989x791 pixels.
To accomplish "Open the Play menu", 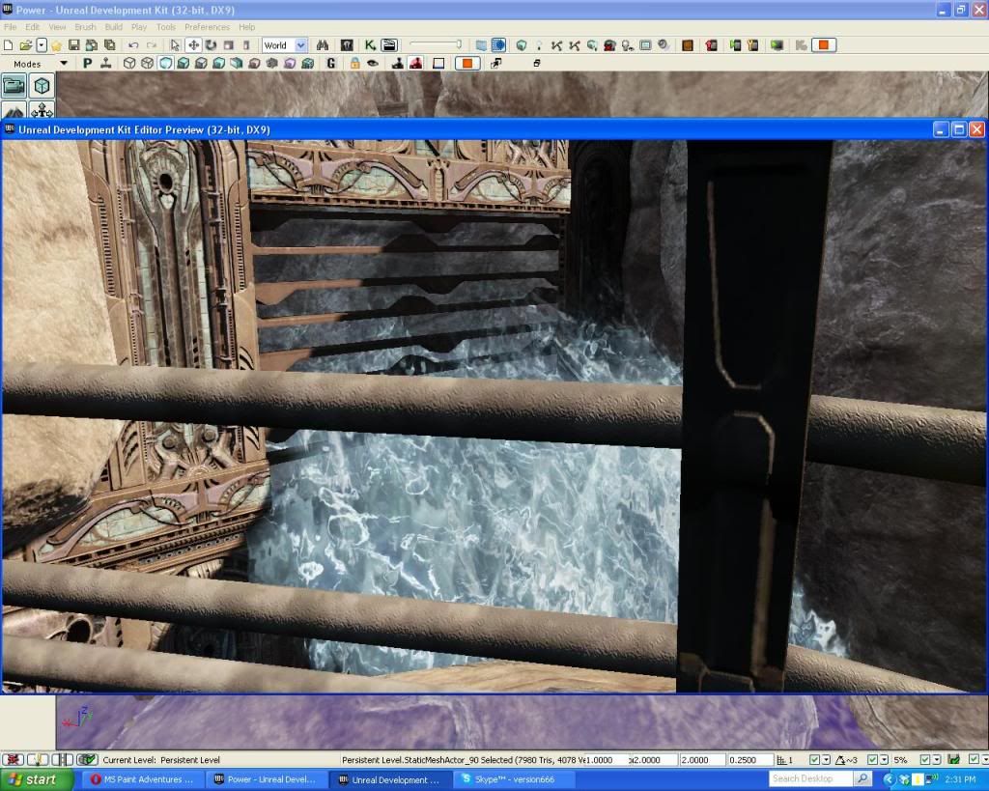I will 139,27.
